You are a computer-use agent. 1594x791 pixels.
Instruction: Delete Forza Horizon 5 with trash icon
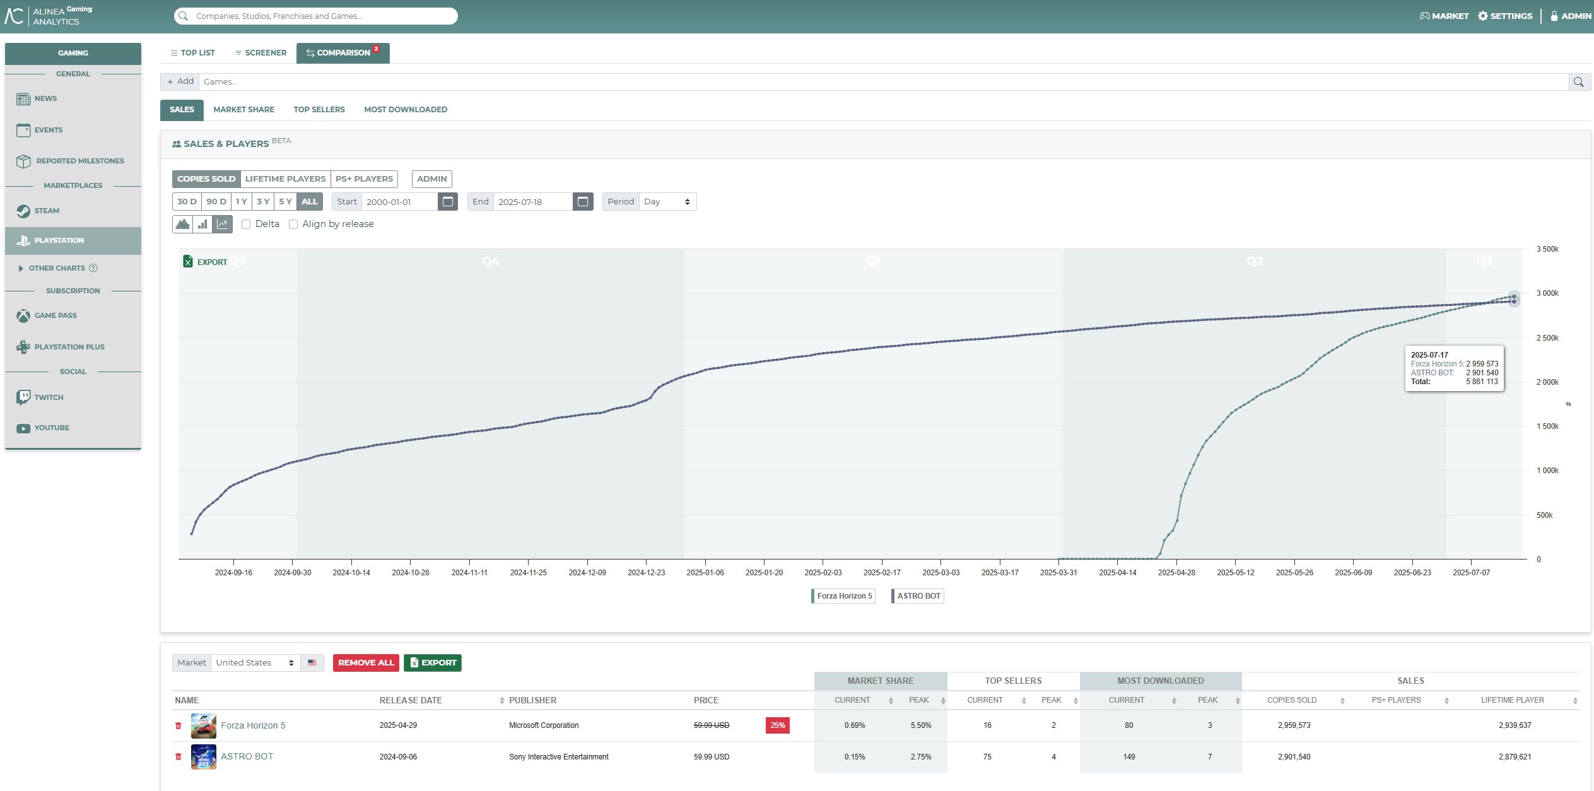click(x=179, y=726)
